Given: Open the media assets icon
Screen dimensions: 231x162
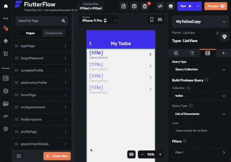Looking at the screenshot, I should pyautogui.click(x=6, y=104).
